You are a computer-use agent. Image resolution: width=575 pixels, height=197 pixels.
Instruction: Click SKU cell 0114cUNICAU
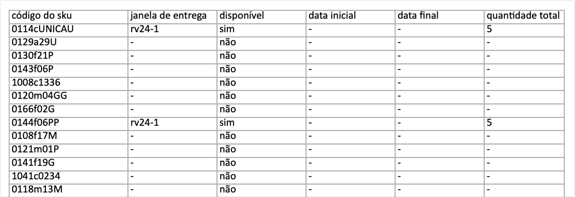[43, 29]
